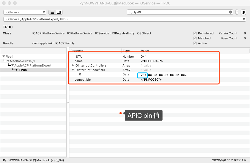Select the AppleACPIPlatformExpert tree item

[33, 65]
